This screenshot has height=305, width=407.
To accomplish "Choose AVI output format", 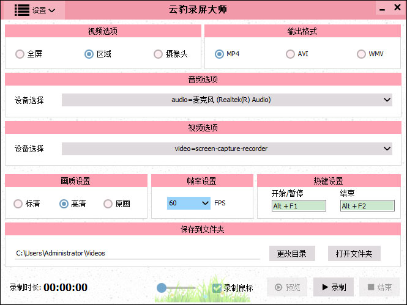I will [x=297, y=54].
